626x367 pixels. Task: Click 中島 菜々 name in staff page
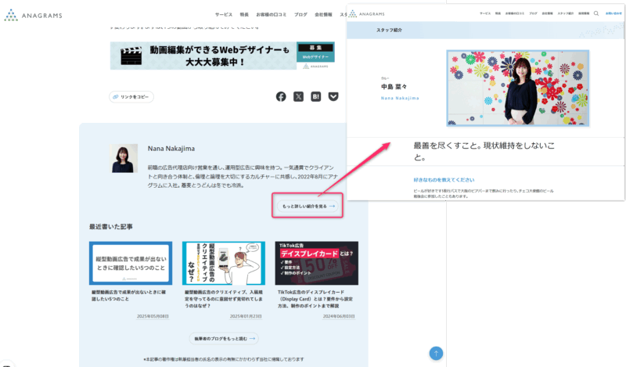(x=394, y=87)
